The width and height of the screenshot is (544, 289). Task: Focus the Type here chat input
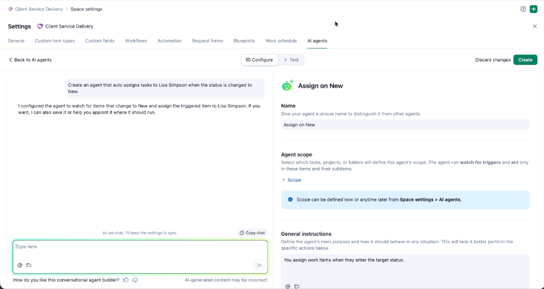[140, 257]
